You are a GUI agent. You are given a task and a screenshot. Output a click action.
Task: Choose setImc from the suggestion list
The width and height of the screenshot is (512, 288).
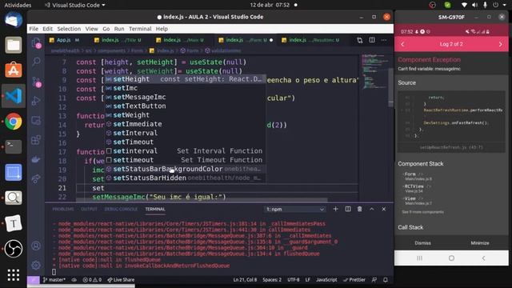click(185, 88)
